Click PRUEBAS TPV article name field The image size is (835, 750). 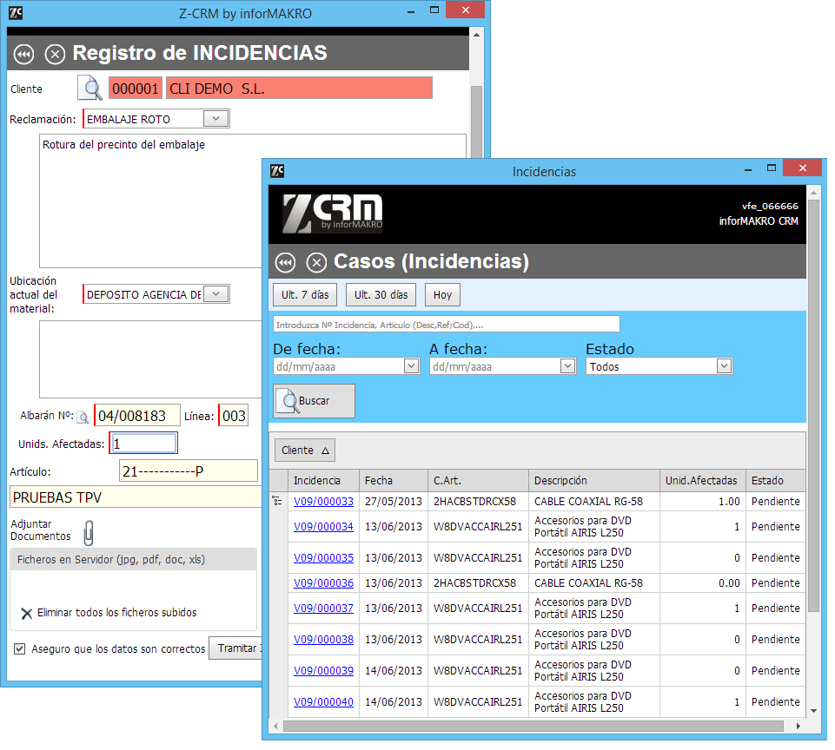tap(136, 498)
